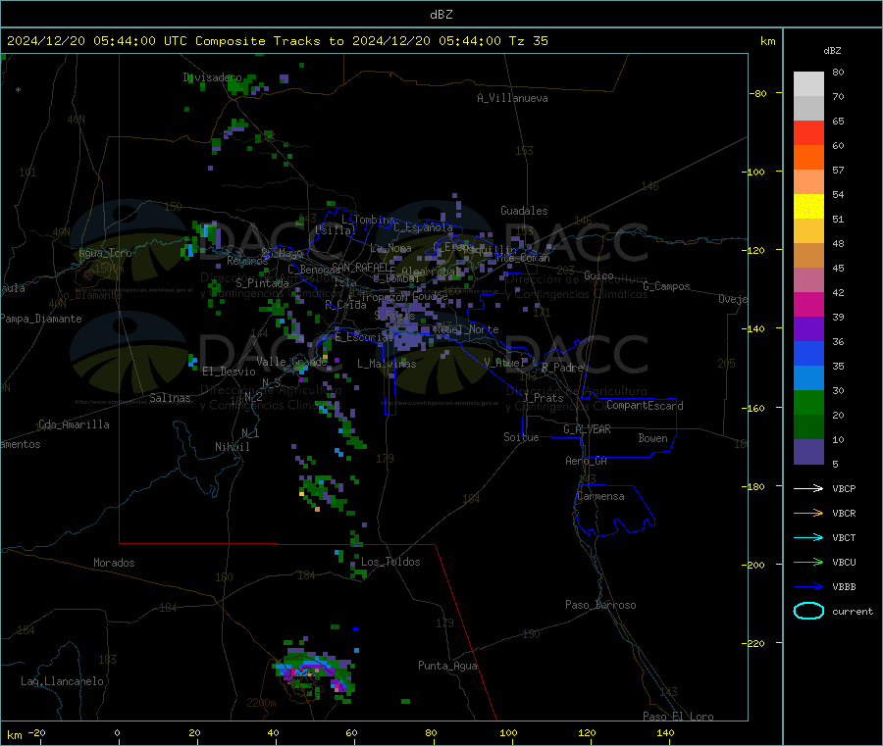Click the orange VBCR arrow legend symbol
The image size is (883, 746).
(x=808, y=513)
